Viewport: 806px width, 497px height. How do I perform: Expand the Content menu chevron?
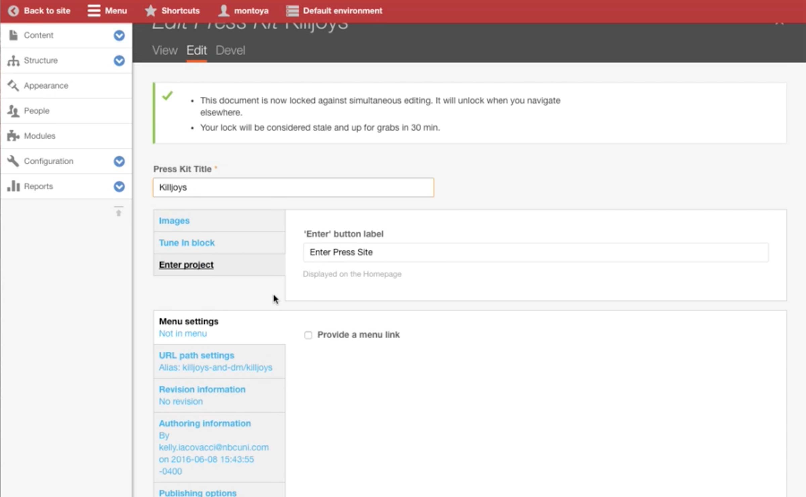(x=119, y=35)
